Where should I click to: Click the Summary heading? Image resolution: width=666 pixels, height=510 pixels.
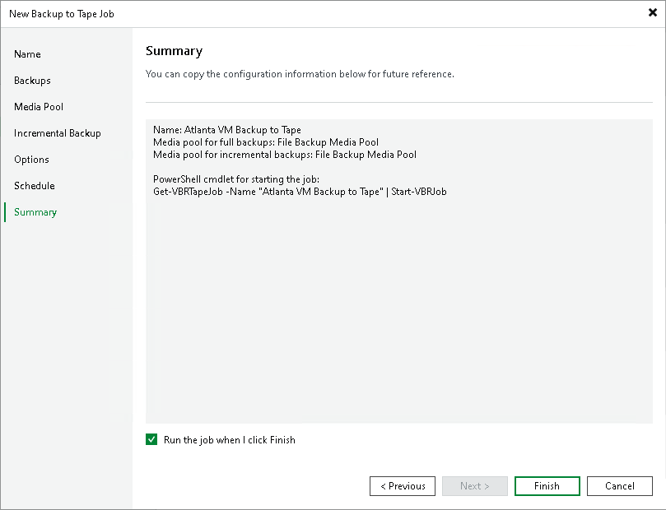point(175,51)
